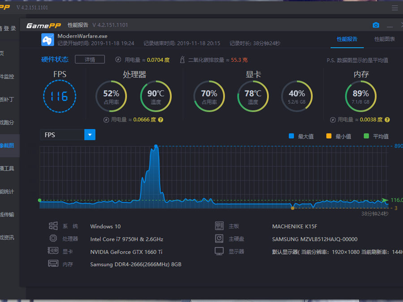The image size is (403, 302).
Task: Click the 处理器 chip icon in specs list
Action: tap(53, 238)
